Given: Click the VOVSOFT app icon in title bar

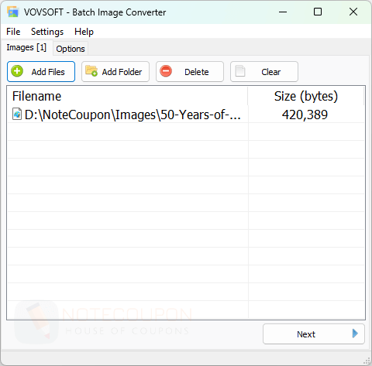Looking at the screenshot, I should point(13,12).
